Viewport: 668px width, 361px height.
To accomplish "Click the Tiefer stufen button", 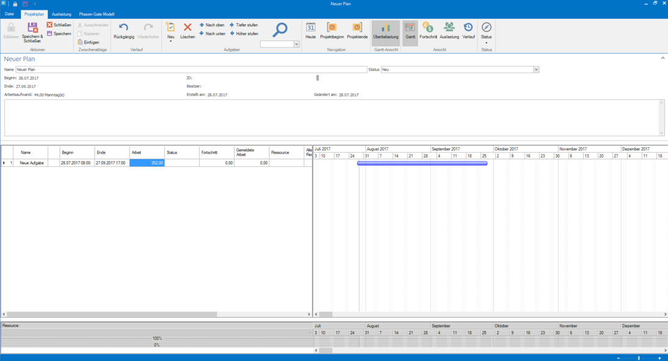I will (244, 25).
